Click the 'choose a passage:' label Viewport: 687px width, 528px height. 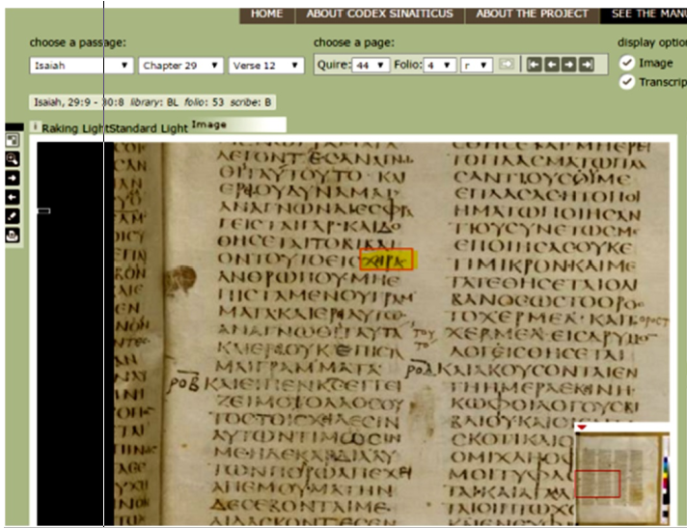pyautogui.click(x=77, y=42)
